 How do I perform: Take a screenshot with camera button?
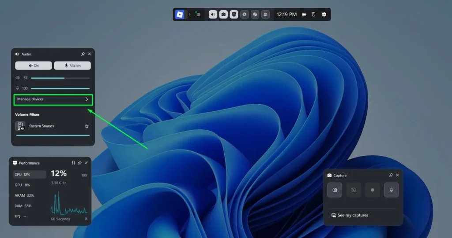coord(335,190)
